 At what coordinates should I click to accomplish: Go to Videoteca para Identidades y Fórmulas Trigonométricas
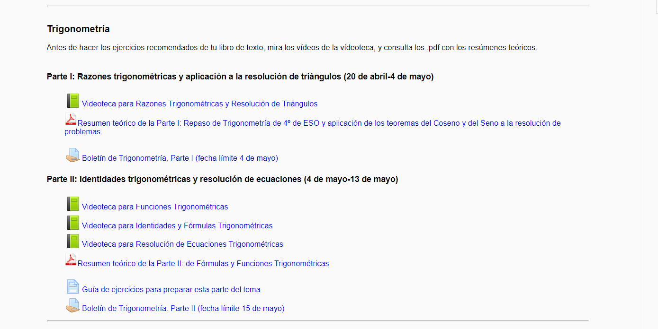click(x=177, y=226)
